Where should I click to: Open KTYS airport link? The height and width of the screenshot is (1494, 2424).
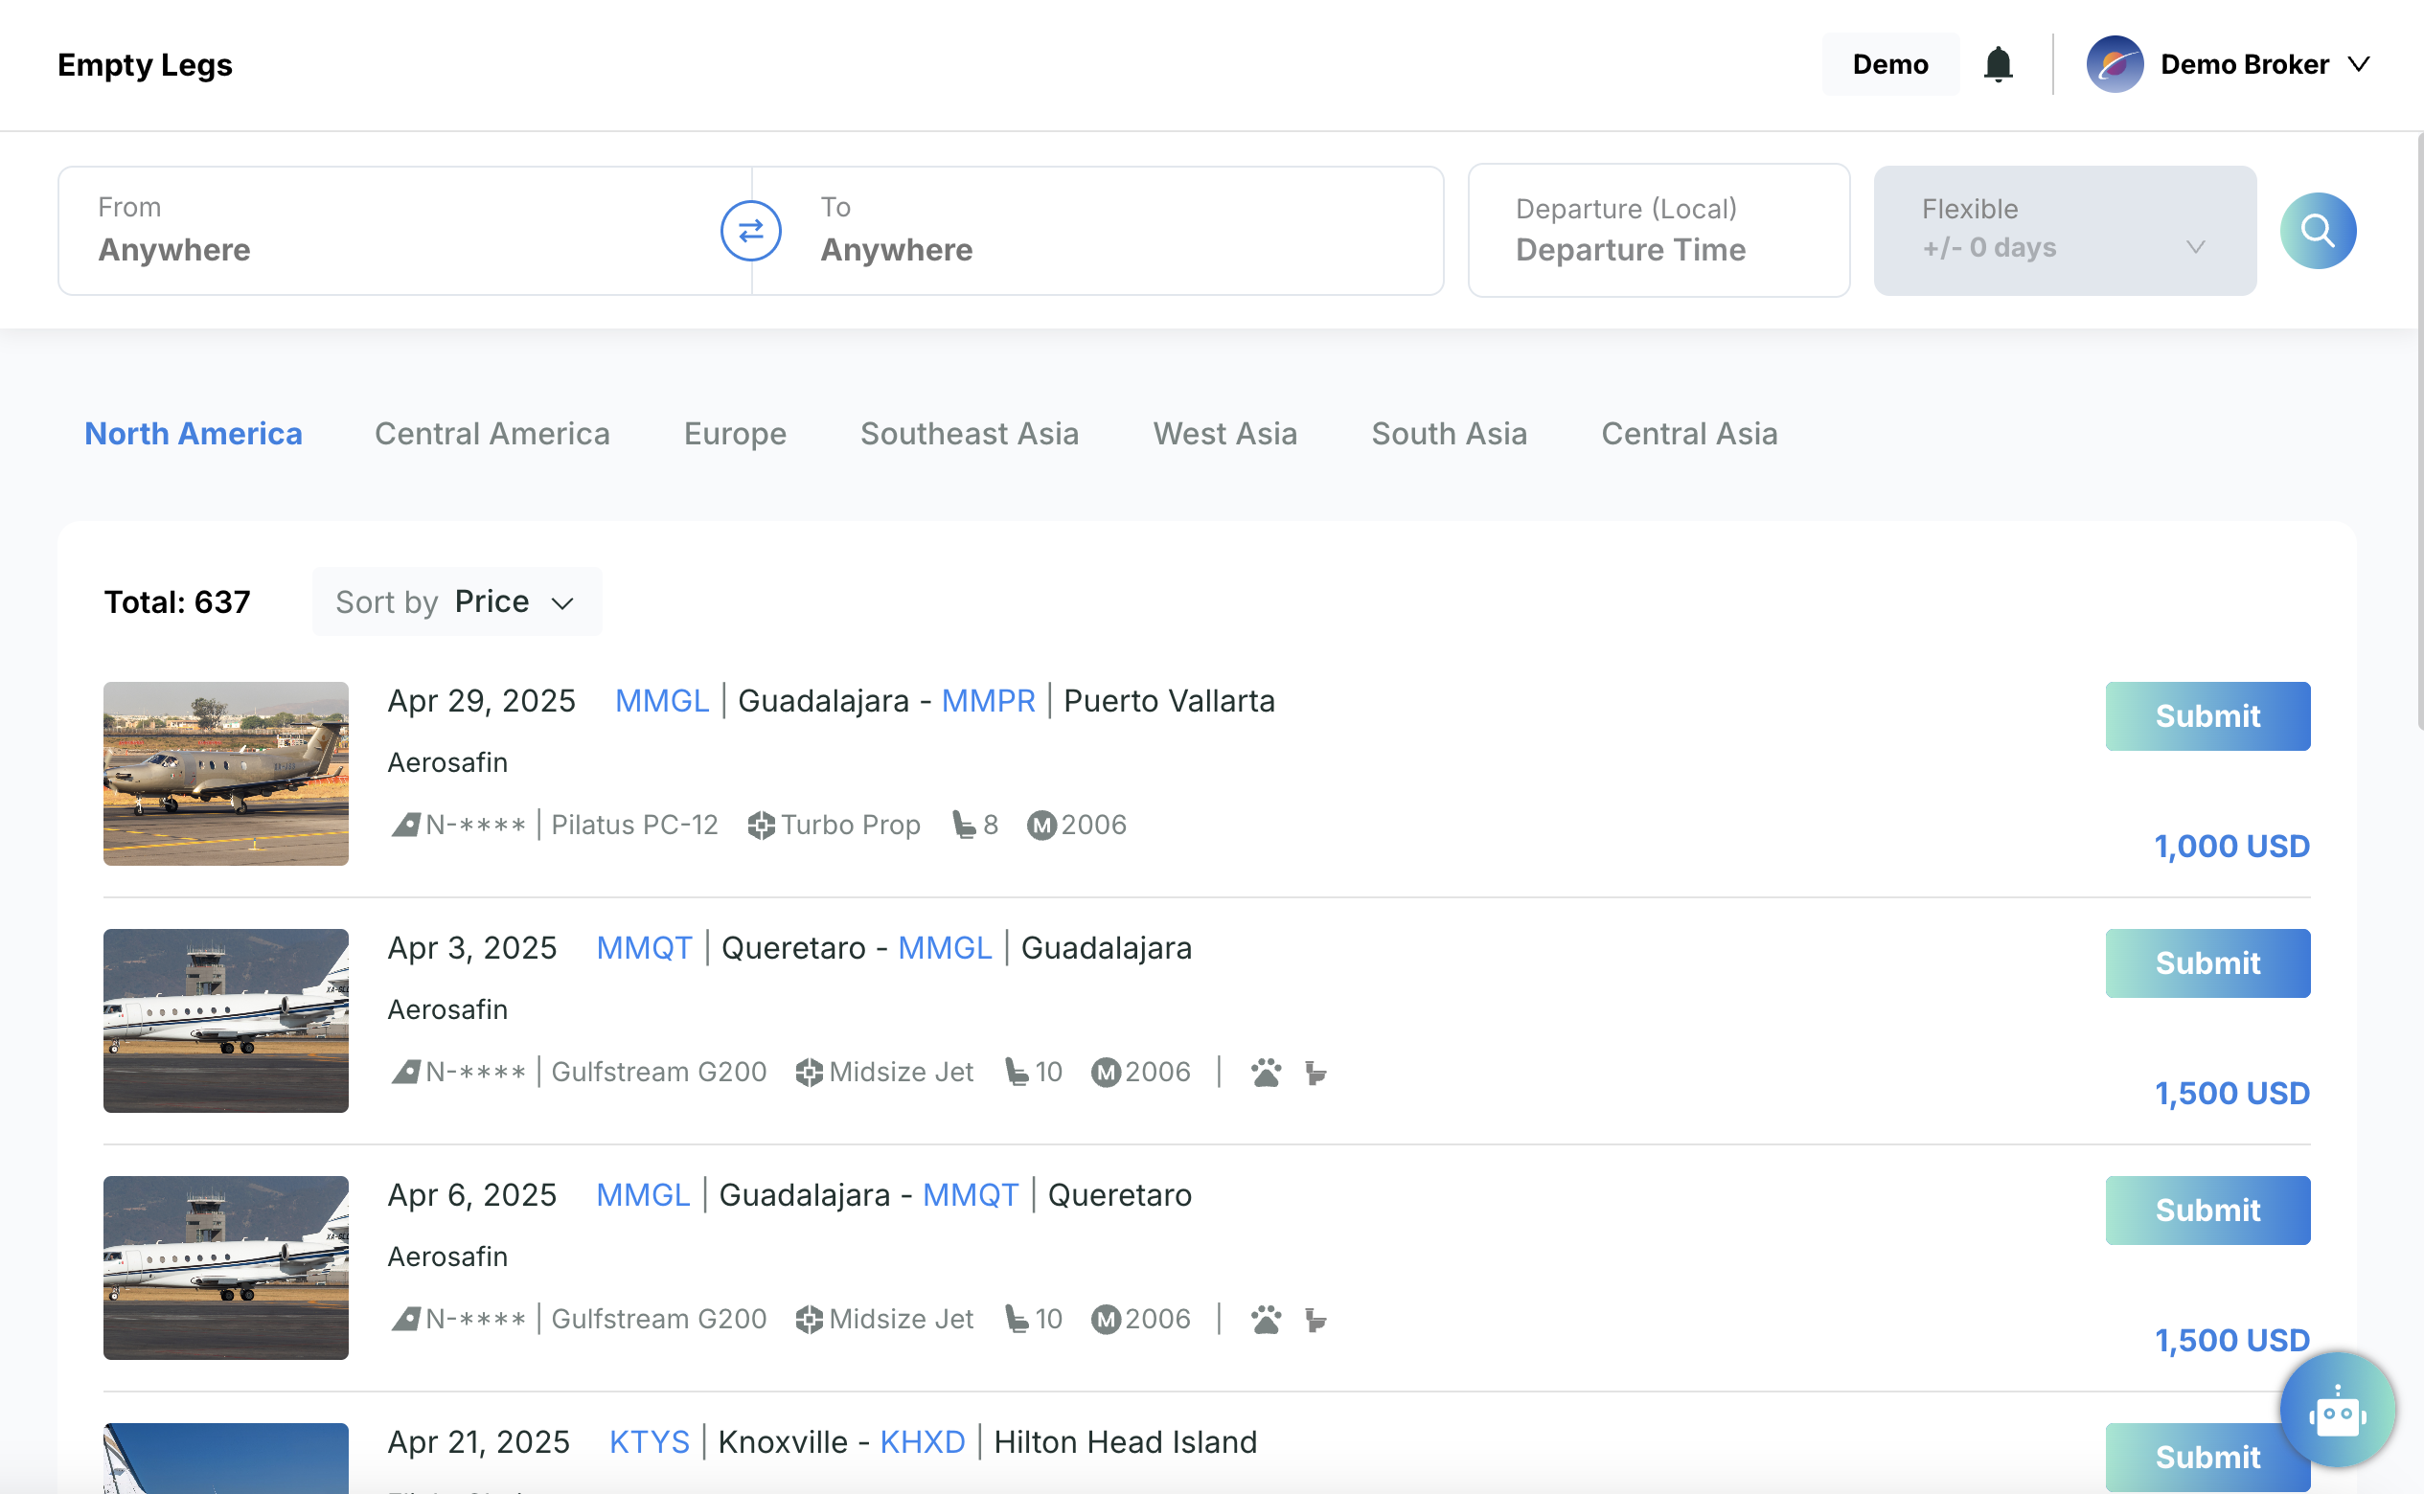point(649,1441)
